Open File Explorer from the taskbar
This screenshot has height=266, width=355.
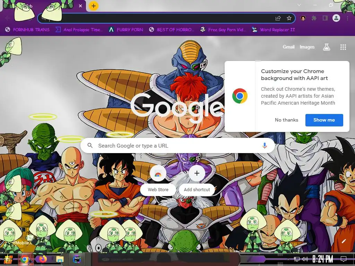(x=60, y=259)
